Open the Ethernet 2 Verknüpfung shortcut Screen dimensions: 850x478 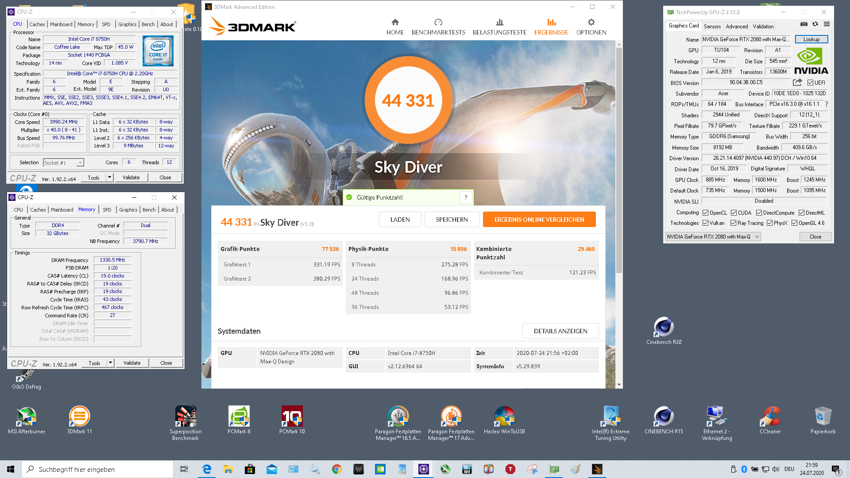[x=717, y=423]
